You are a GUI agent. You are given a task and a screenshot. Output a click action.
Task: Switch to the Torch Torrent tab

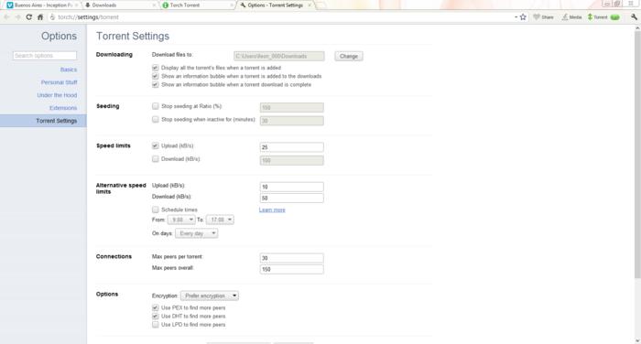tap(198, 5)
